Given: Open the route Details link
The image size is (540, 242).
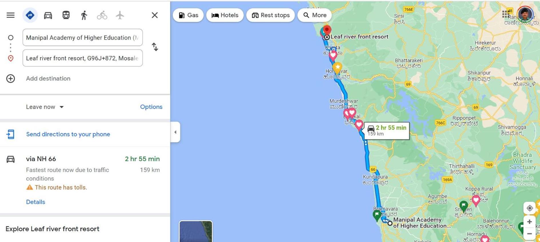Looking at the screenshot, I should 35,202.
